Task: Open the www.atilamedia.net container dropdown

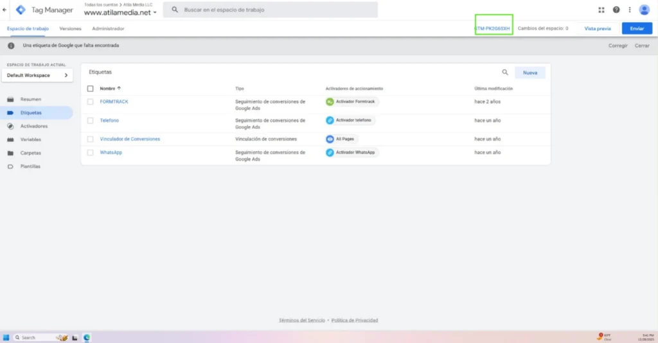Action: click(120, 13)
